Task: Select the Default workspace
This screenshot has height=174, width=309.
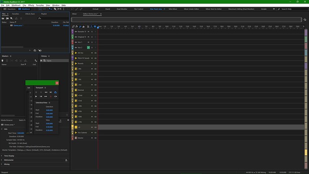Action: (95, 9)
